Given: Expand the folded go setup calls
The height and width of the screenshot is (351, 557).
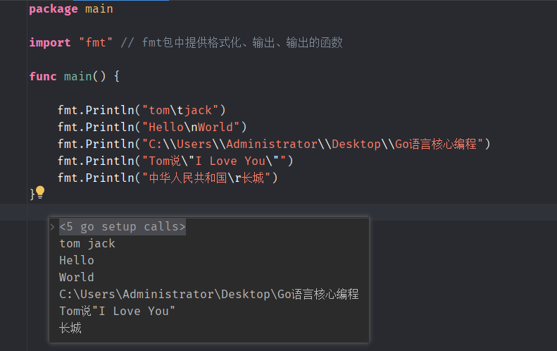Looking at the screenshot, I should point(53,226).
